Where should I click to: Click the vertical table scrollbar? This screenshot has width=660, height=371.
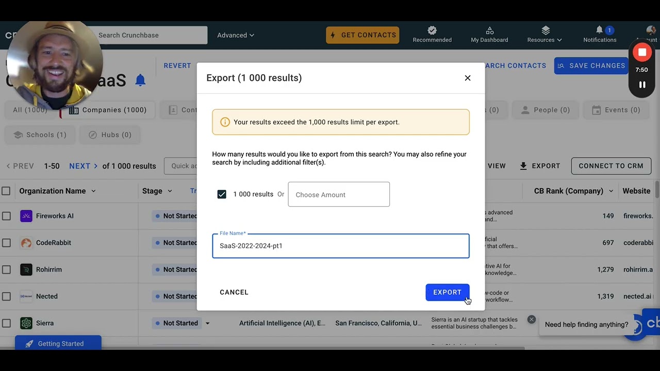point(657,189)
